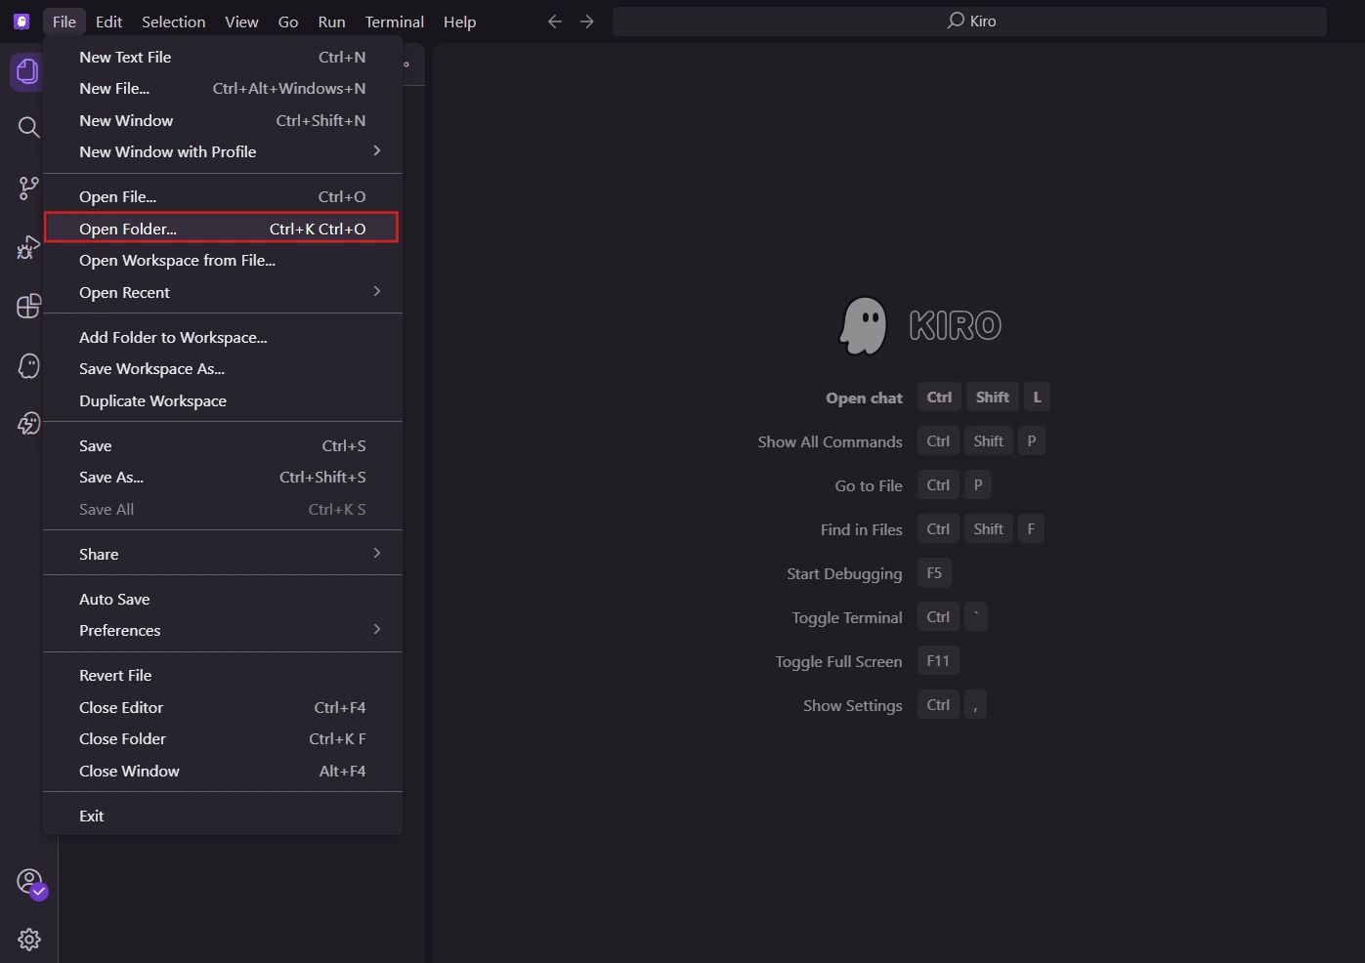Click Show All Commands shortcut label
The image size is (1365, 963).
(x=830, y=441)
